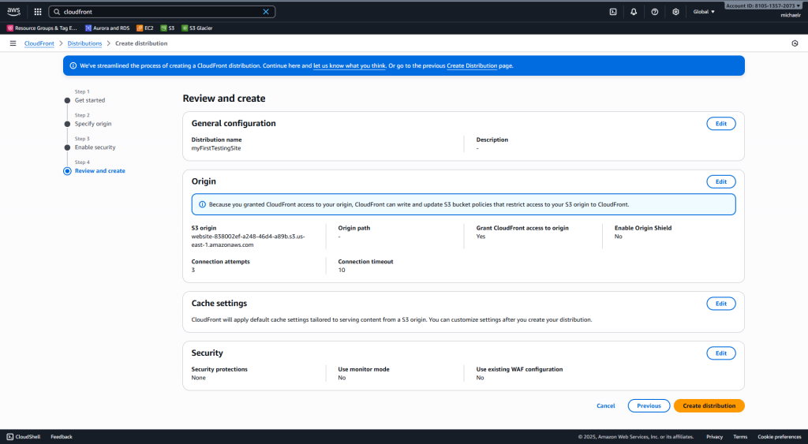Open EC2 service bookmark

(145, 28)
